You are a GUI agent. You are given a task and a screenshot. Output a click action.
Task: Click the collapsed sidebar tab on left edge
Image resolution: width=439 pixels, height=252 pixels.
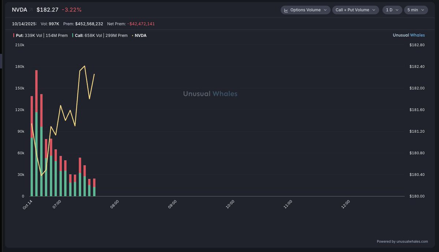(x=1, y=61)
